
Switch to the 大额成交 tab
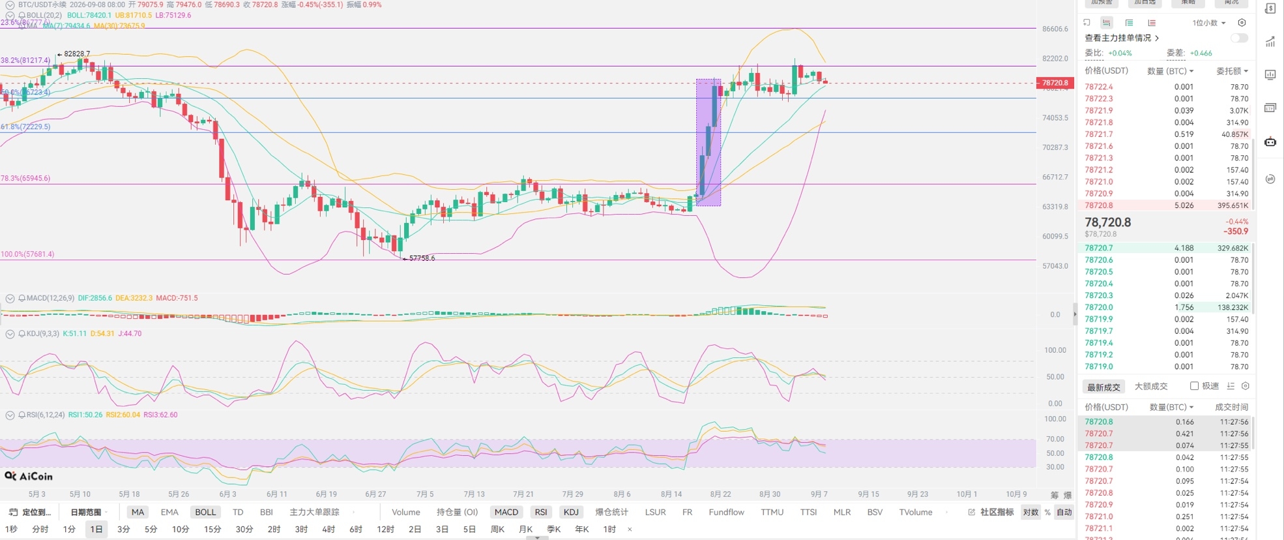[1151, 386]
